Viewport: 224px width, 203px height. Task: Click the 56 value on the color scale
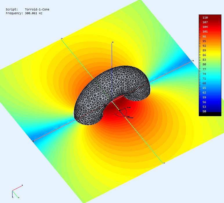[x=204, y=102]
